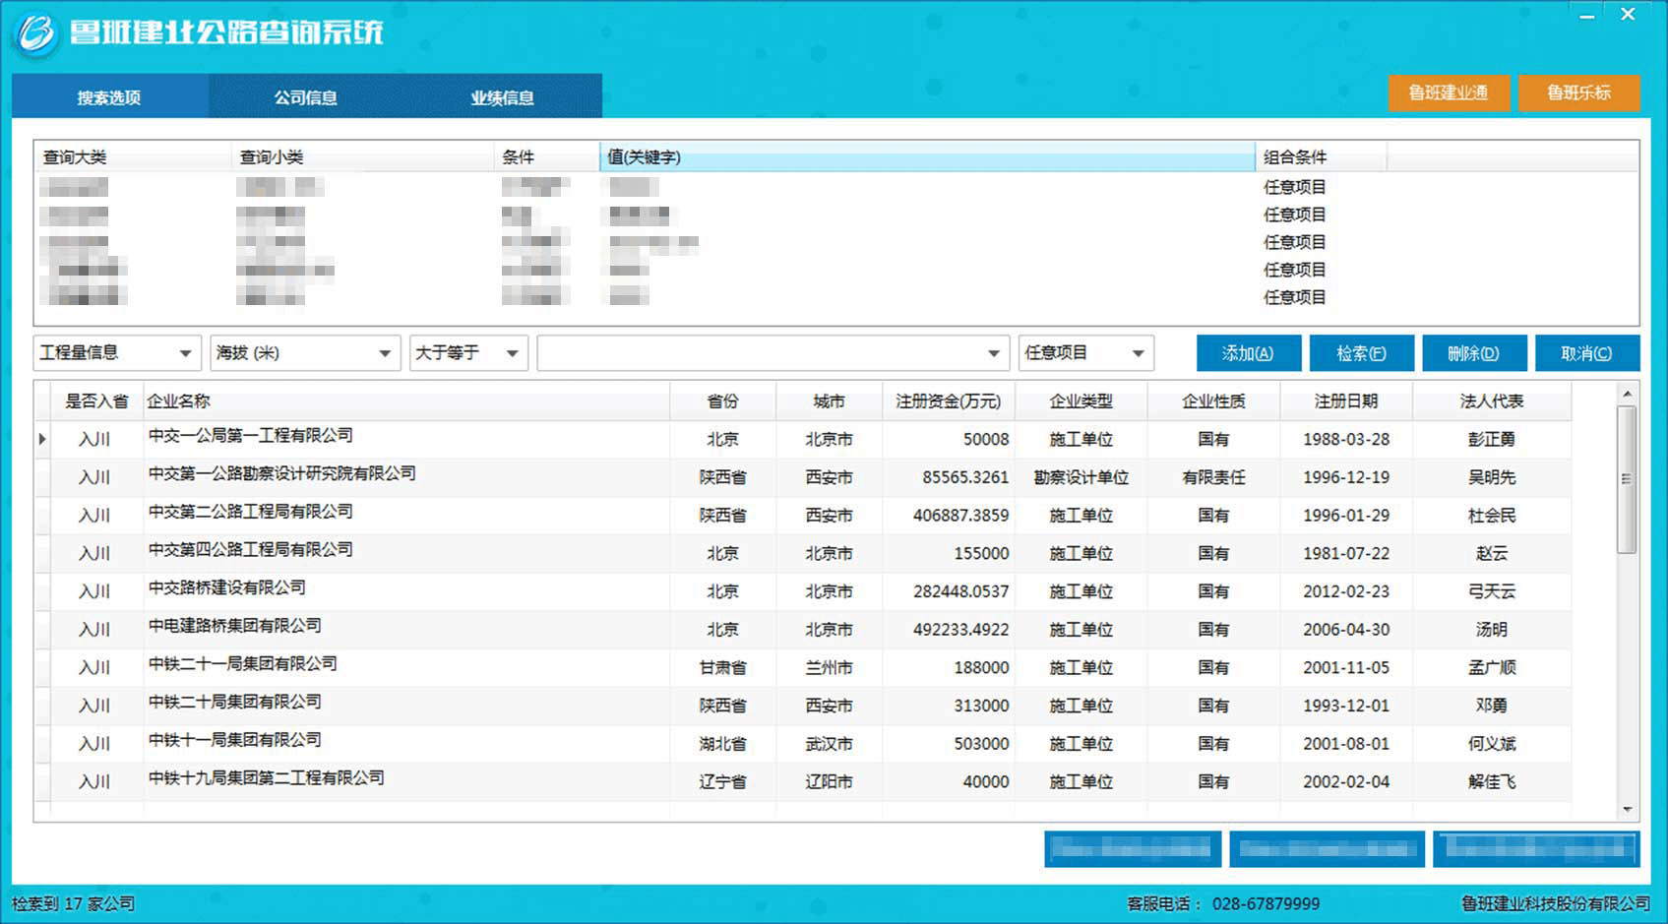The height and width of the screenshot is (924, 1668).
Task: Click the 检索(F) button
Action: click(1361, 353)
